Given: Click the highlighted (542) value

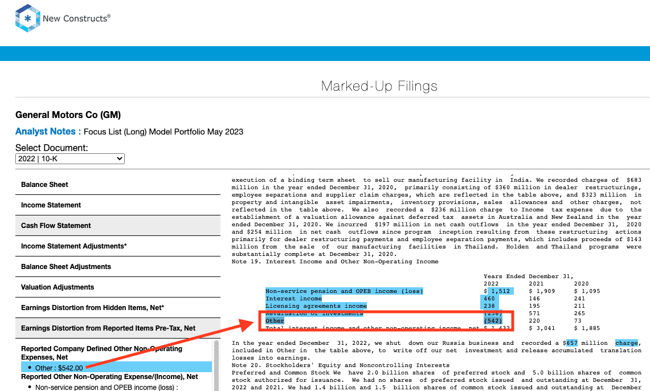Looking at the screenshot, I should (493, 321).
